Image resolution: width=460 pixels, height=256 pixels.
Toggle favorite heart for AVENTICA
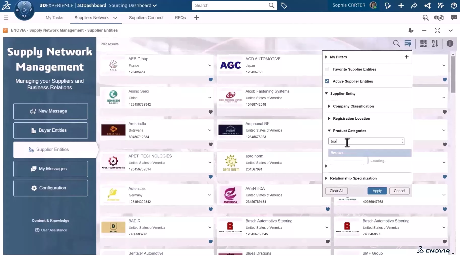[328, 209]
